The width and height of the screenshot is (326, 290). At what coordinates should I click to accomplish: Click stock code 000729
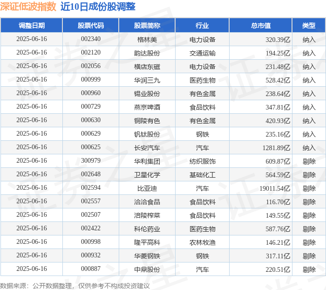point(91,107)
